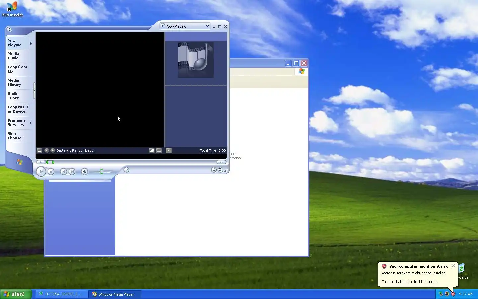Viewport: 478px width, 299px height.
Task: Click the film and music note album art
Action: click(196, 60)
